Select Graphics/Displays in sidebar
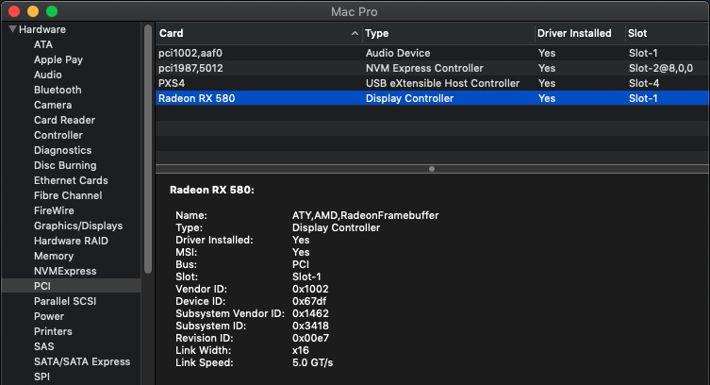Screen dimensions: 710x385 point(77,226)
